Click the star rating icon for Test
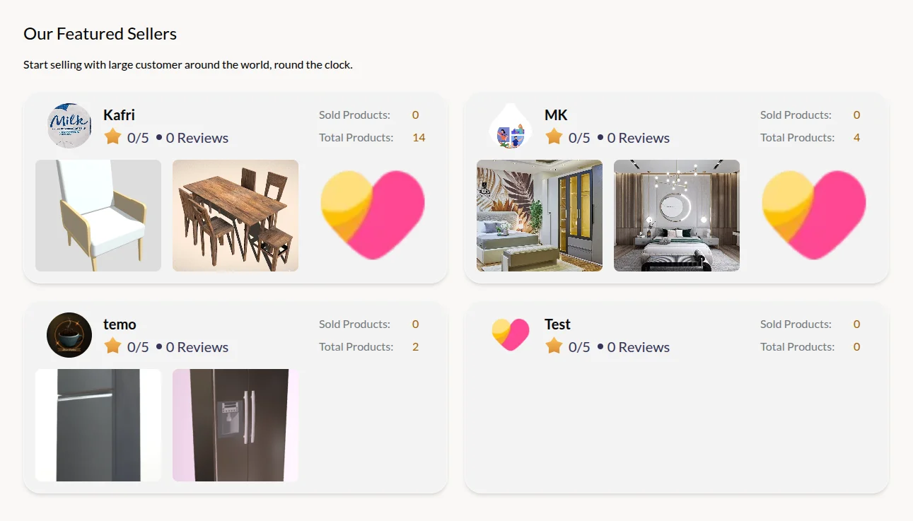The width and height of the screenshot is (913, 521). pyautogui.click(x=554, y=346)
